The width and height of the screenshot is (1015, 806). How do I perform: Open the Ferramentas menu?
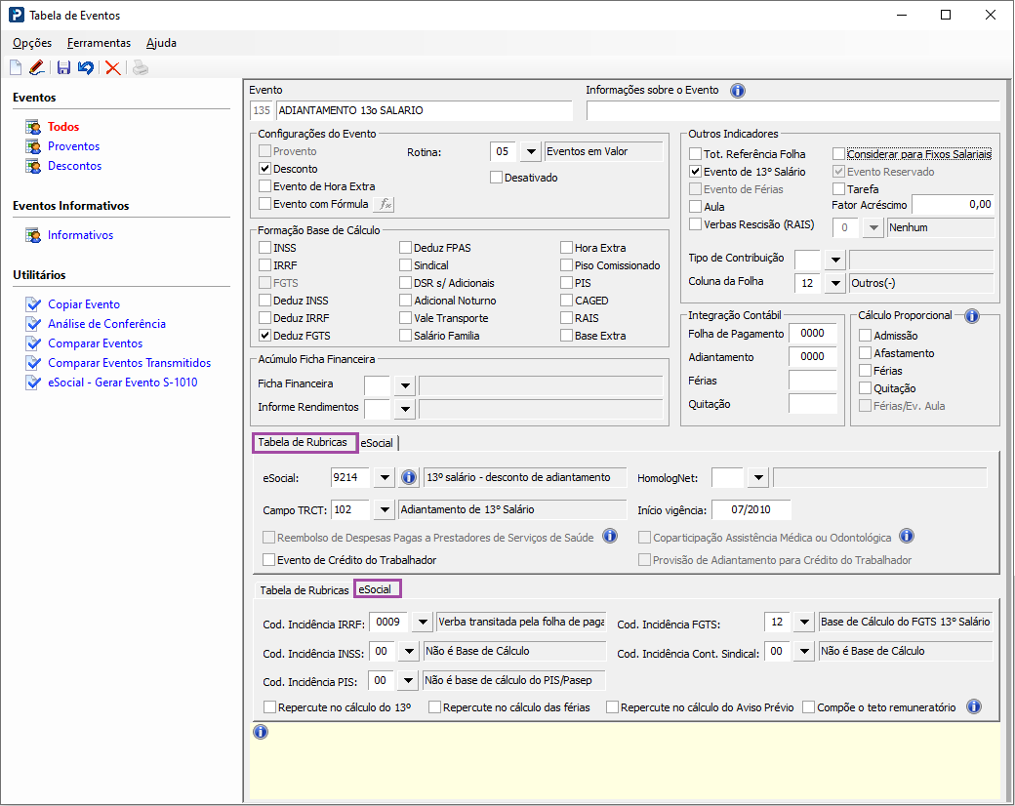click(x=99, y=43)
